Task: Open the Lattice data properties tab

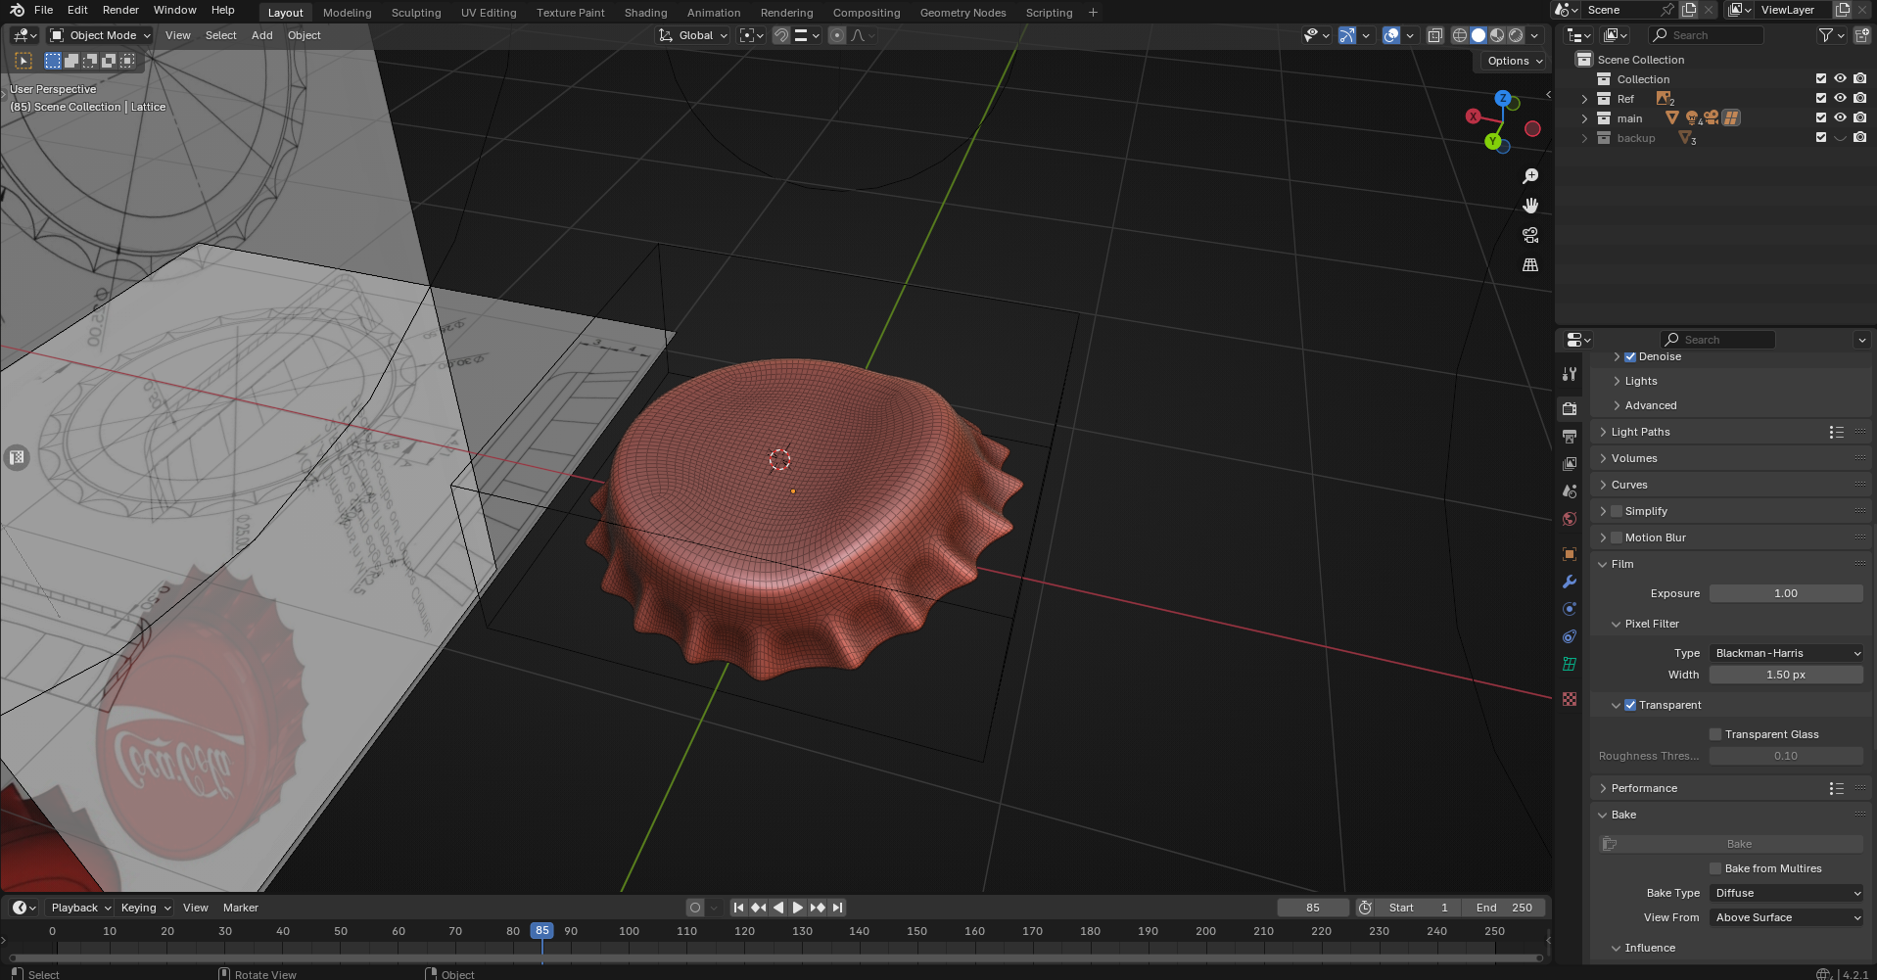Action: point(1570,664)
